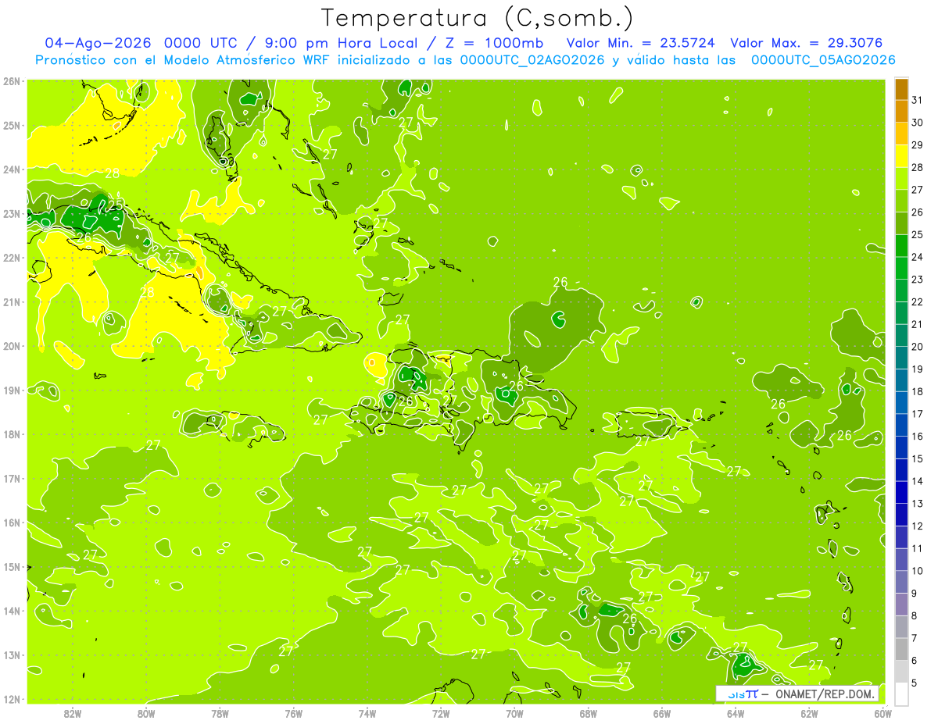Click the '26N' latitude axis label
The image size is (938, 724).
point(12,81)
